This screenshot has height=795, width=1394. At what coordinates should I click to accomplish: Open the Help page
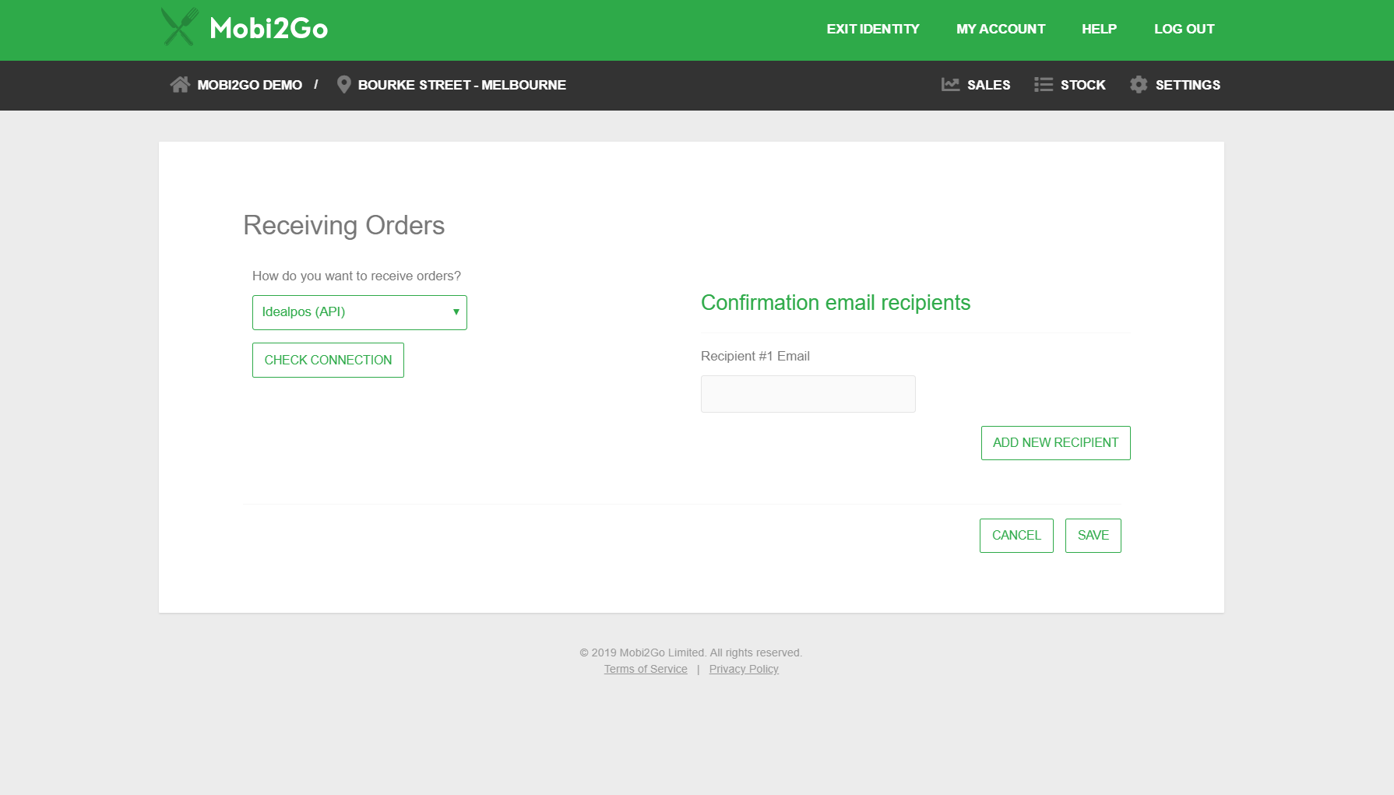tap(1099, 29)
